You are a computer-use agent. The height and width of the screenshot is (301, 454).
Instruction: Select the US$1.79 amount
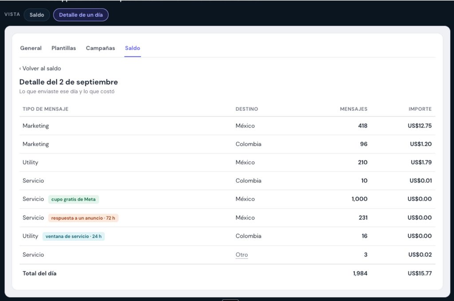pos(421,162)
